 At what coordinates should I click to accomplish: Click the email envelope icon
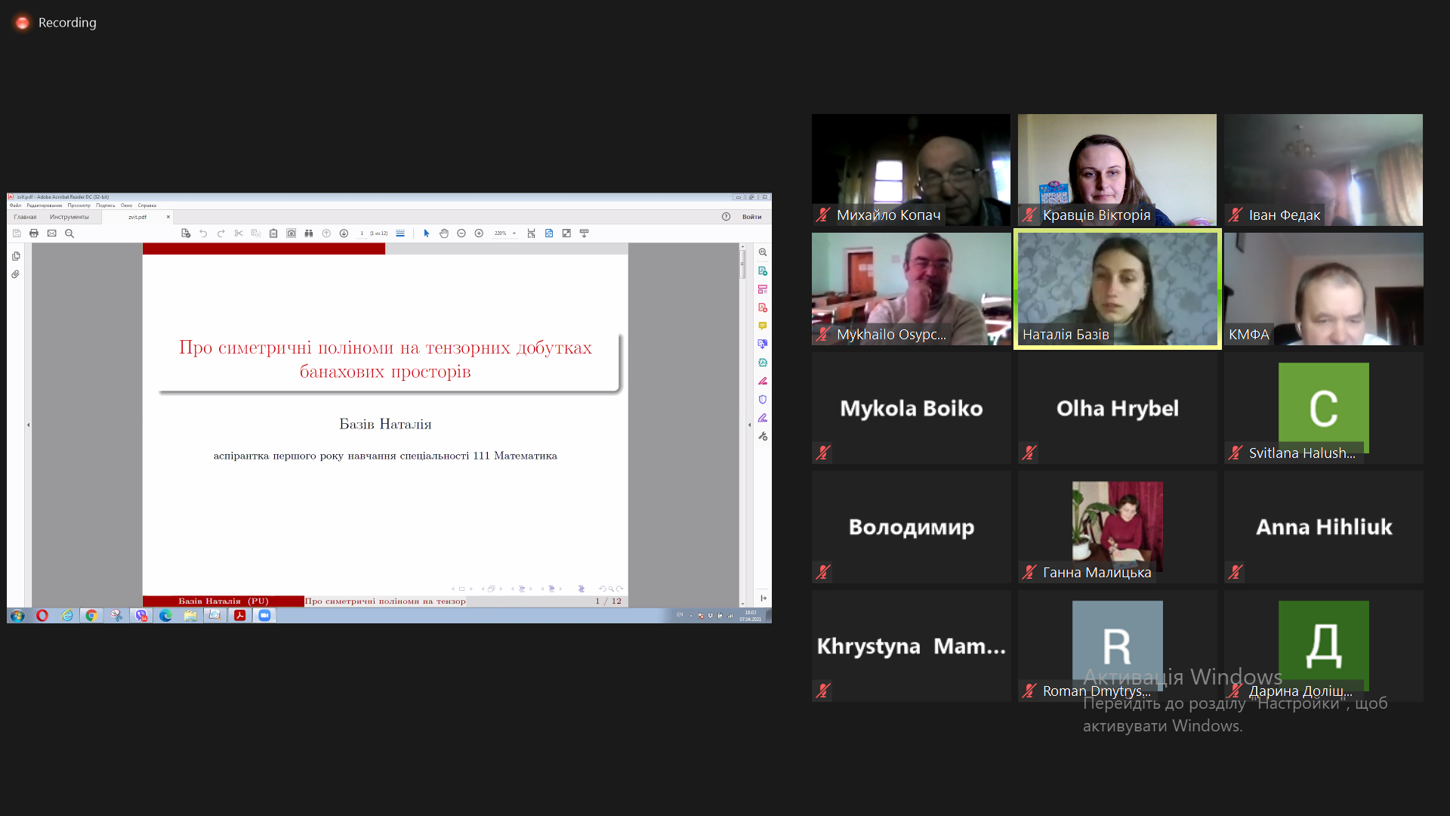52,233
